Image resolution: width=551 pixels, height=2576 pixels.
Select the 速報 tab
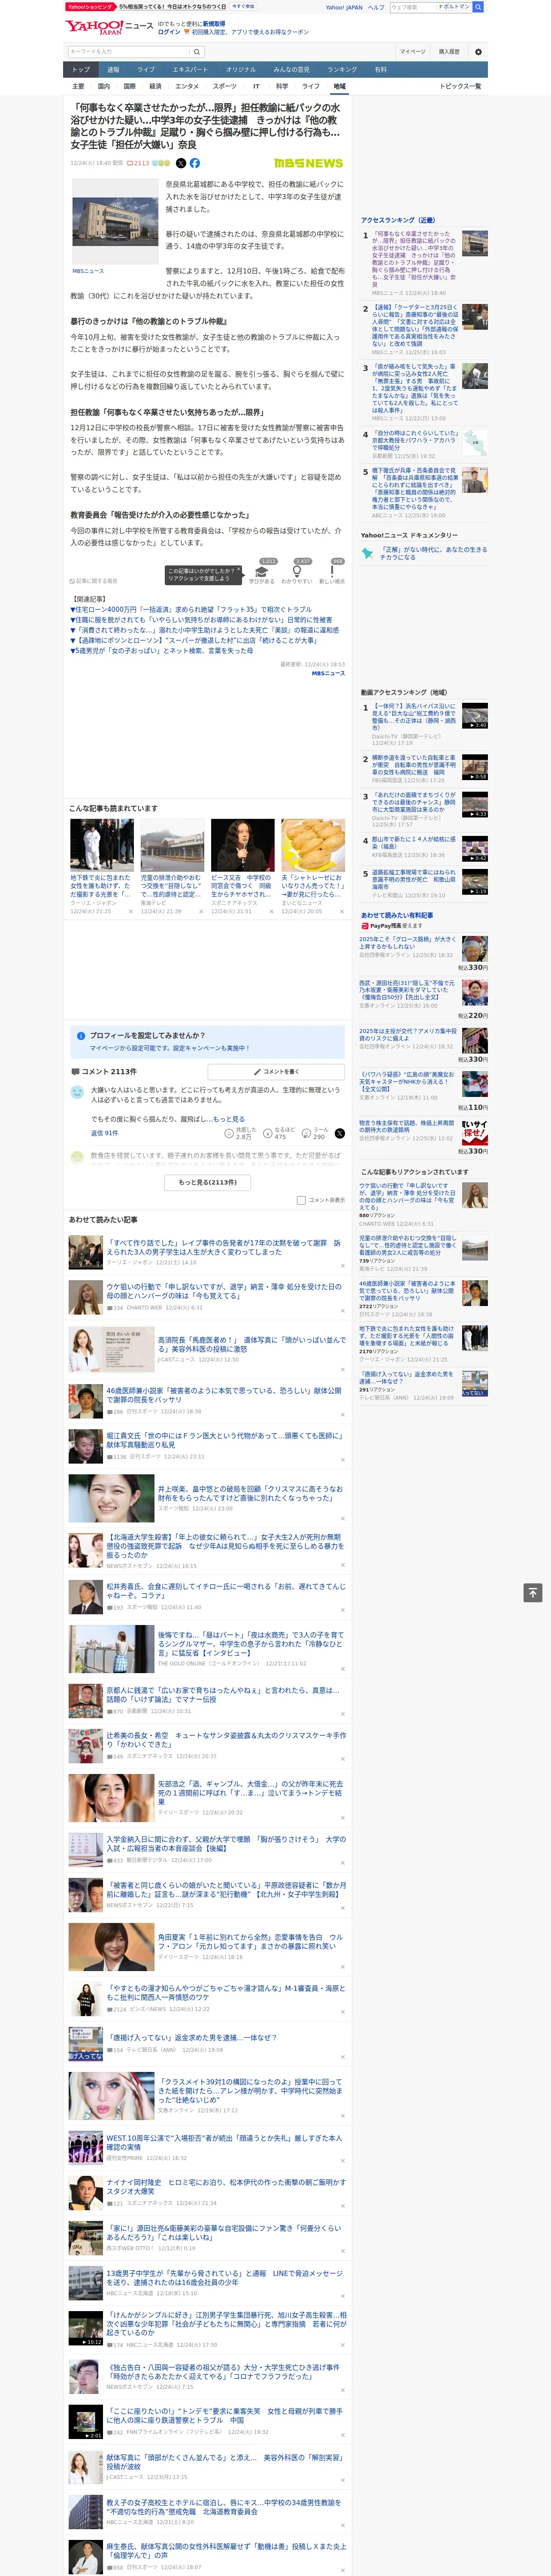[x=113, y=70]
